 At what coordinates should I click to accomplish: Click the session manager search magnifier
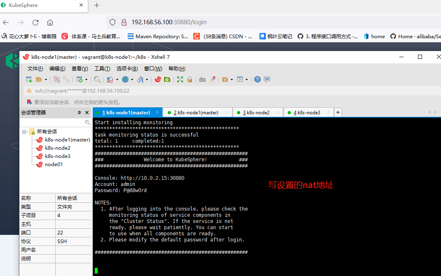coord(87,123)
